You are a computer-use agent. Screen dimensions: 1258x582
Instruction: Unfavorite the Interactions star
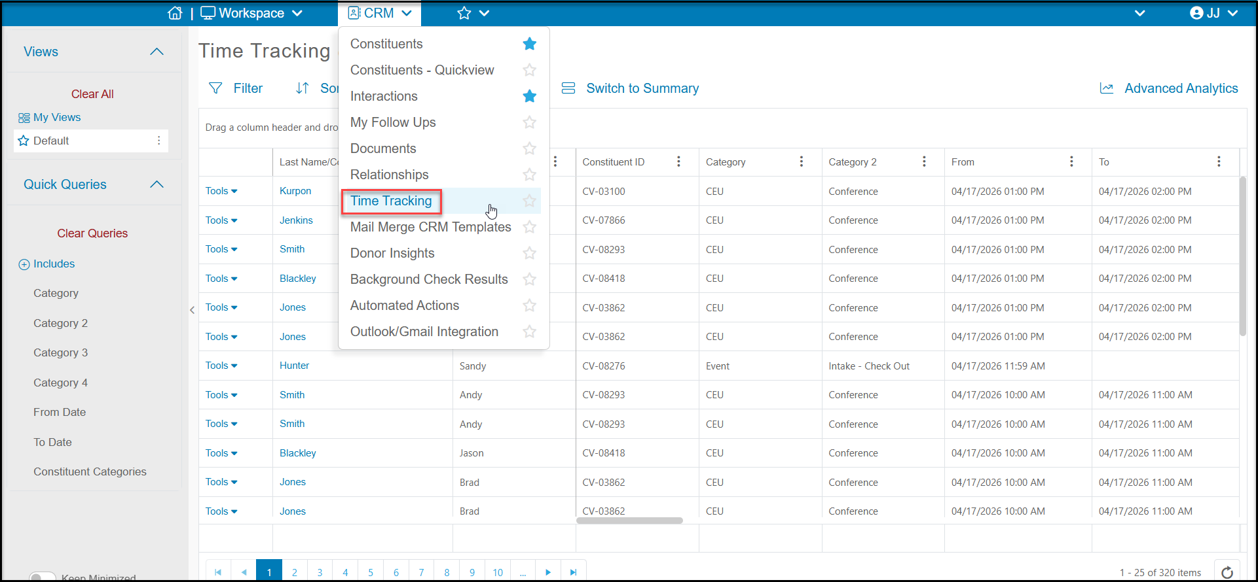click(x=530, y=96)
